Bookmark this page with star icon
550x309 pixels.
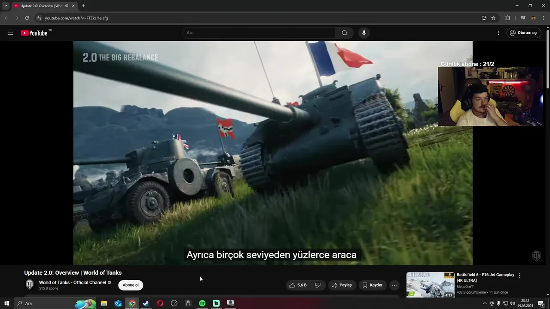493,18
